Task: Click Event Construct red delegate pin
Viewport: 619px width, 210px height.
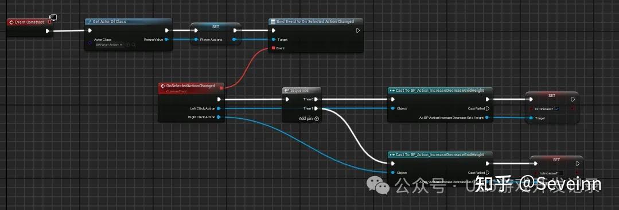Action: [x=50, y=22]
